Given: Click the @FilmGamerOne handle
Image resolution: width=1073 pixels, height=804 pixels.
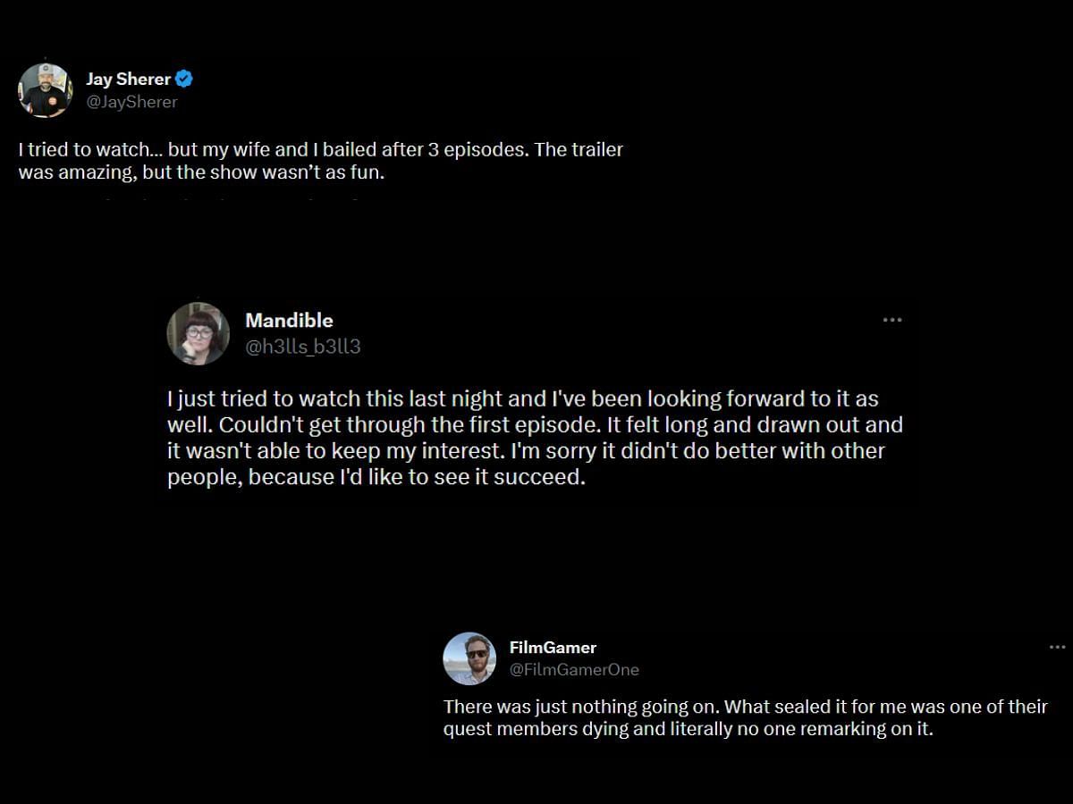Looking at the screenshot, I should coord(574,669).
